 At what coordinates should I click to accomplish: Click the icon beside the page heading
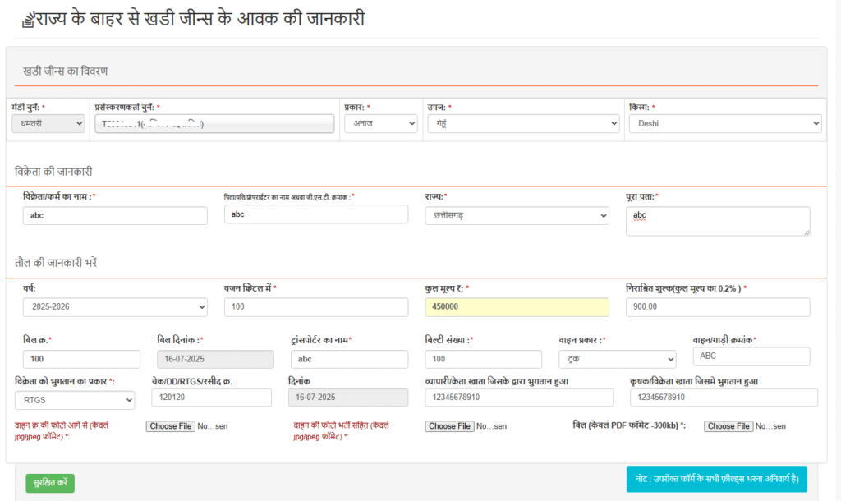(x=27, y=21)
